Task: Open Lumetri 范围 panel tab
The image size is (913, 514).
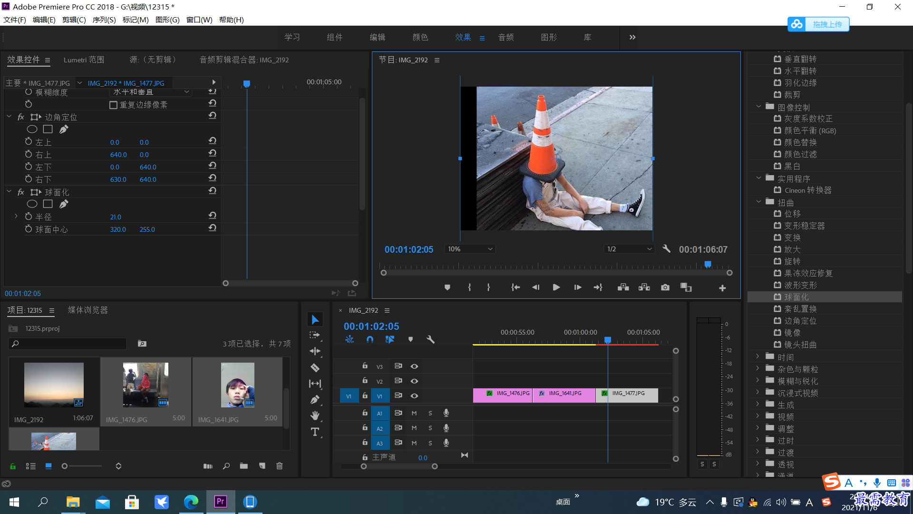Action: 84,60
